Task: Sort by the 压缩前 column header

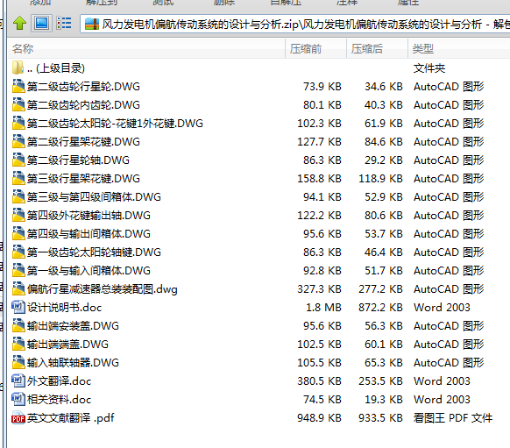Action: pyautogui.click(x=315, y=49)
